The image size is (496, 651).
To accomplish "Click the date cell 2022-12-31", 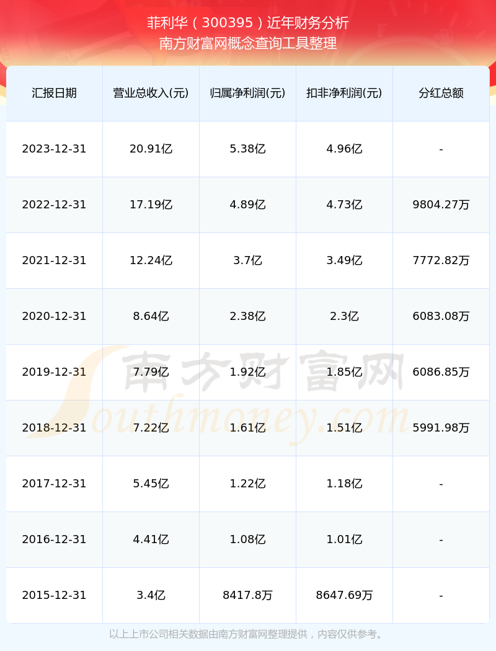I will 55,205.
